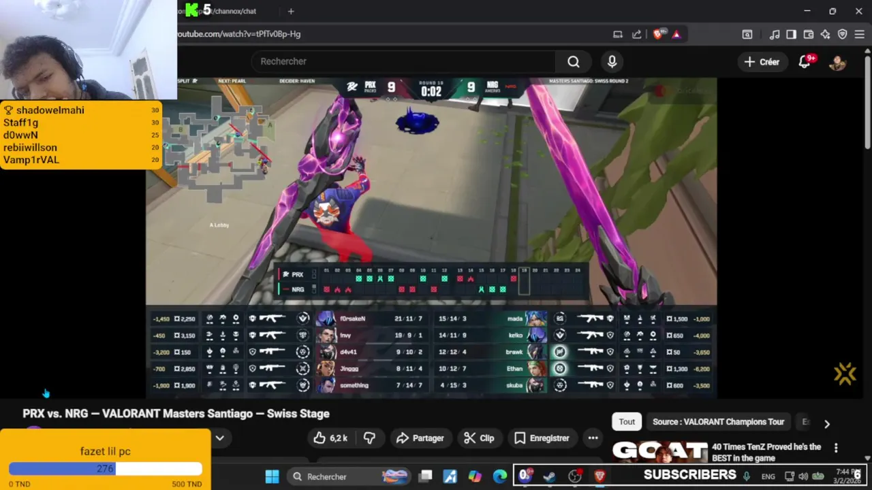The height and width of the screenshot is (490, 872).
Task: Start voice search with microphone icon
Action: [x=612, y=62]
